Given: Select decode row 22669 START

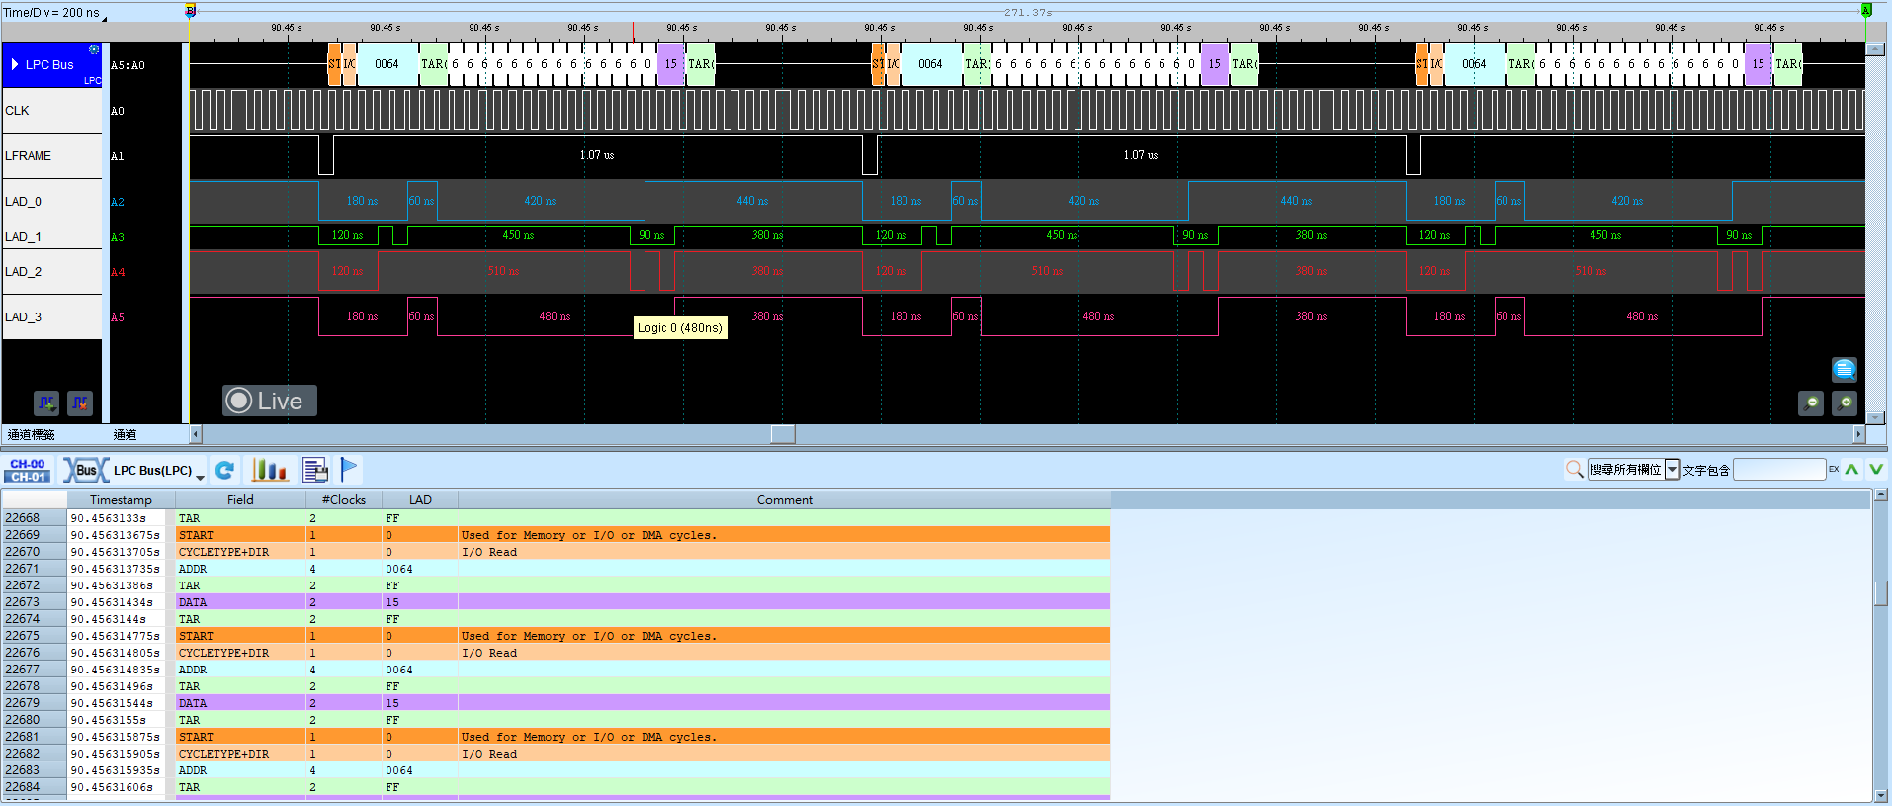Looking at the screenshot, I should click(557, 535).
